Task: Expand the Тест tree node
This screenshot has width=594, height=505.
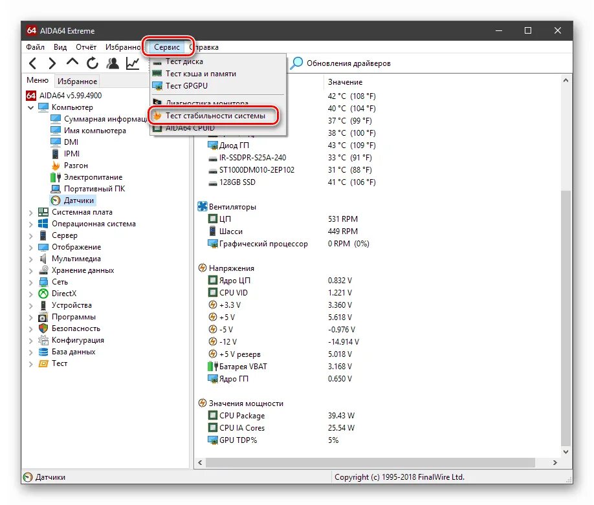Action: [30, 364]
